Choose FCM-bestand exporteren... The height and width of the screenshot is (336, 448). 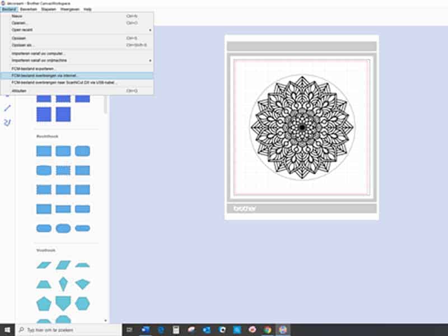pyautogui.click(x=77, y=69)
